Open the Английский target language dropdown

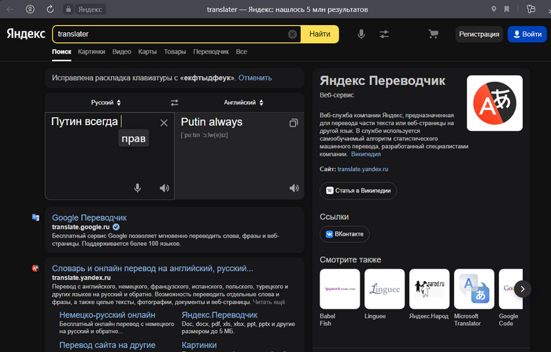(240, 103)
